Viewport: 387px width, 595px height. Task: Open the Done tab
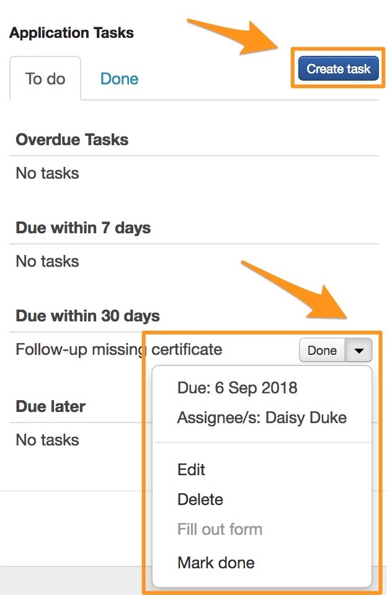pos(119,79)
